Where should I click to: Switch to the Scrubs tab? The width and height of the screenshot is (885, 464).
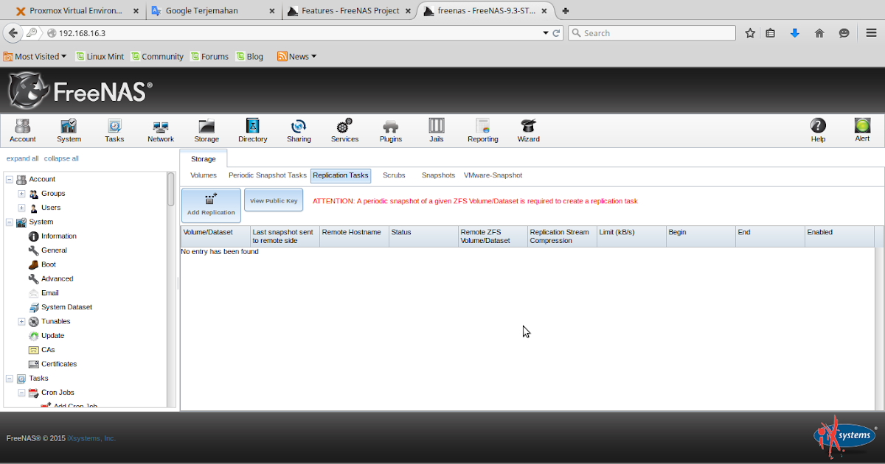tap(394, 175)
